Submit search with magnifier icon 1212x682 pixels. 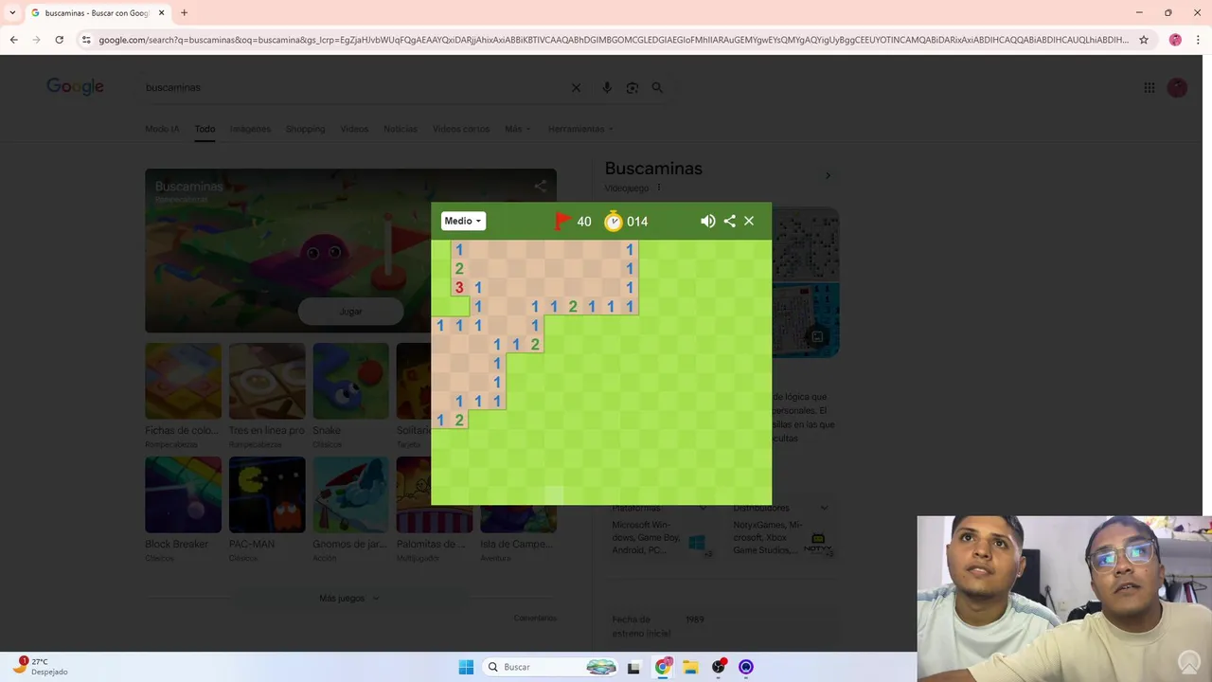(x=657, y=87)
